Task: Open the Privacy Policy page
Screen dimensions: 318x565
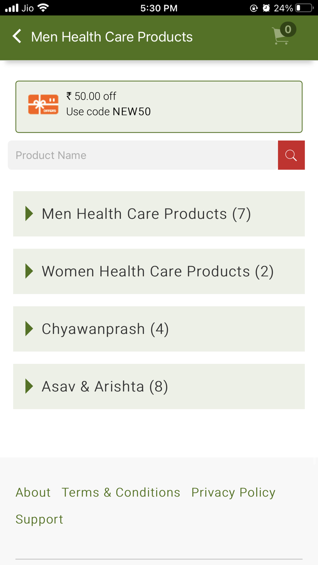Action: click(x=233, y=492)
